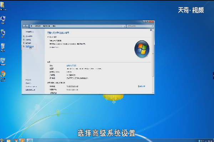Click the blue Help icon in System window
The height and width of the screenshot is (142, 214).
tap(151, 30)
